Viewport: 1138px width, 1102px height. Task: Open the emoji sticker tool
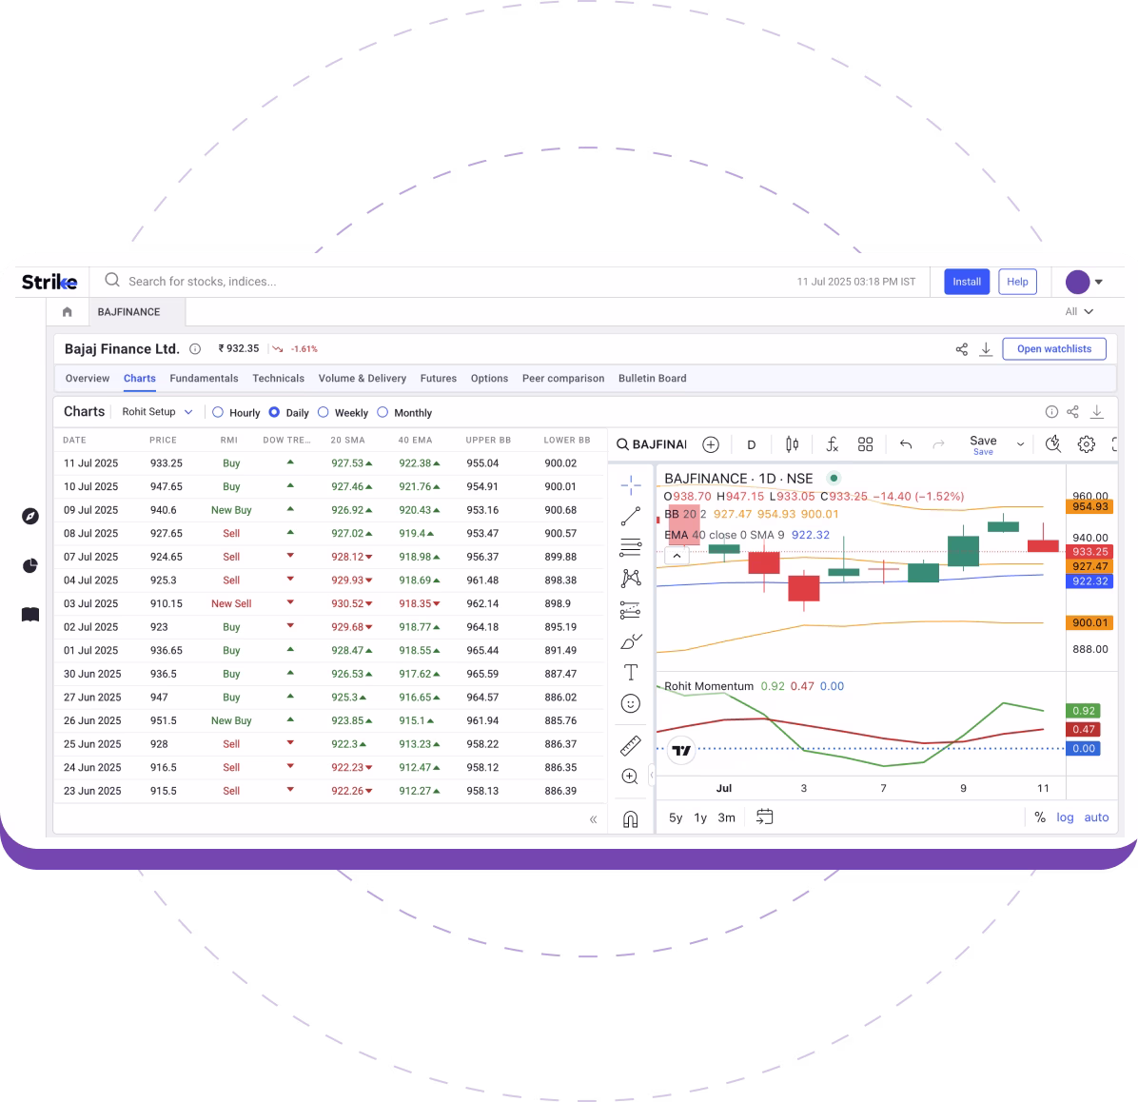tap(631, 703)
